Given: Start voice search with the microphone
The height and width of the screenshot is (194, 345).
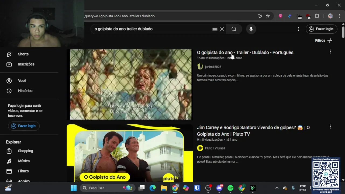Looking at the screenshot, I should 251,29.
